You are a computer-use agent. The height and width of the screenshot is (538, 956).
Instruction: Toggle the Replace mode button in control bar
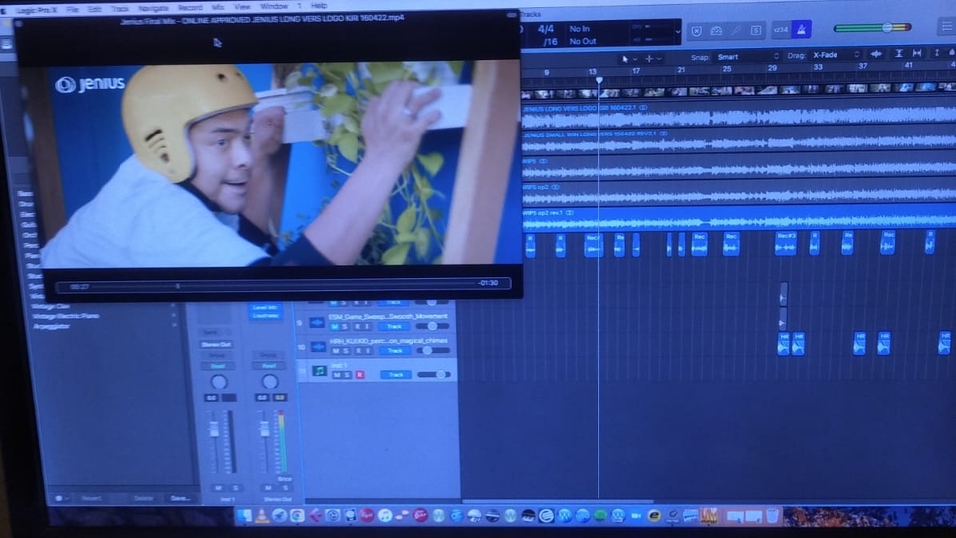(x=697, y=31)
